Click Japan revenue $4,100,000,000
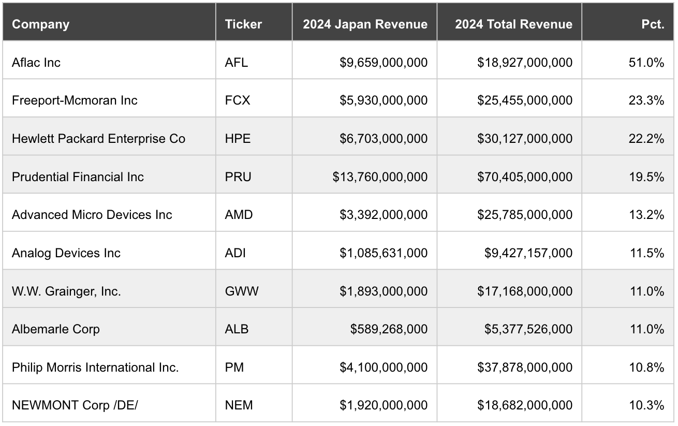Viewport: 678px width, 426px height. pos(364,365)
